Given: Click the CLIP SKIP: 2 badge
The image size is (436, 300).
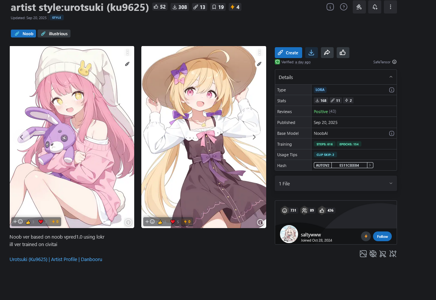Looking at the screenshot, I should pos(325,155).
